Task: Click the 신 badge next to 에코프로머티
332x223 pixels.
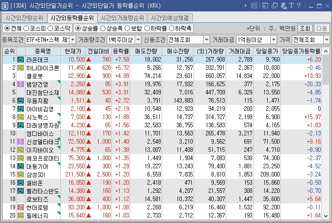Action: pos(21,158)
